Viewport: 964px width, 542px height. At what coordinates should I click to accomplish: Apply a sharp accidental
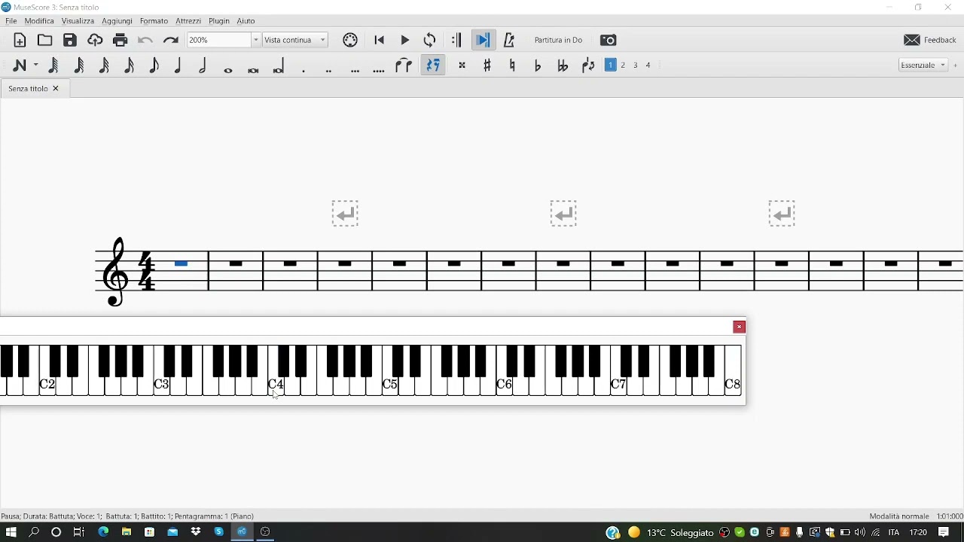click(489, 66)
